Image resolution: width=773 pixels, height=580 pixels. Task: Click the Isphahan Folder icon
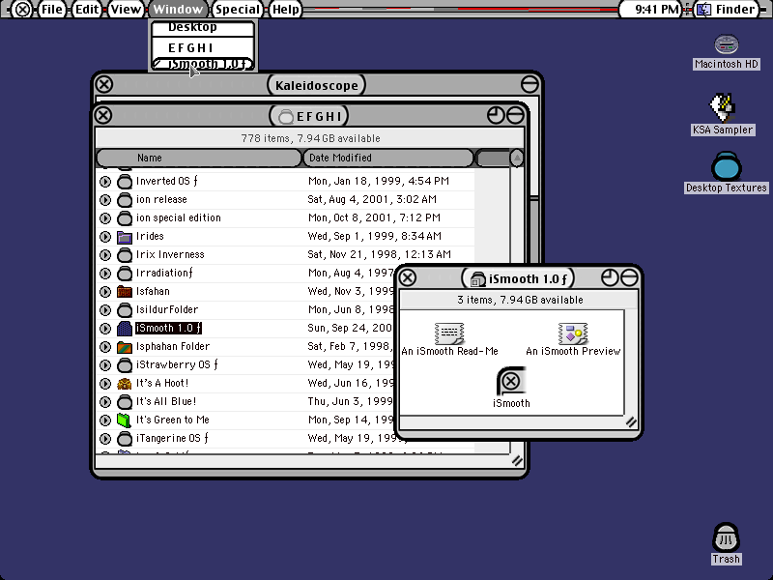click(125, 347)
